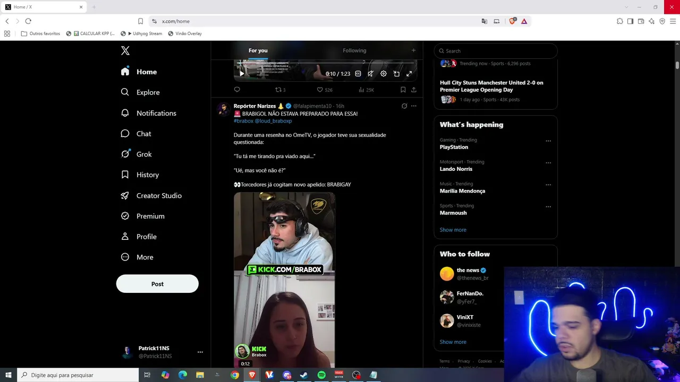Open browser extensions puzzle icon
This screenshot has height=382, width=680.
click(620, 21)
